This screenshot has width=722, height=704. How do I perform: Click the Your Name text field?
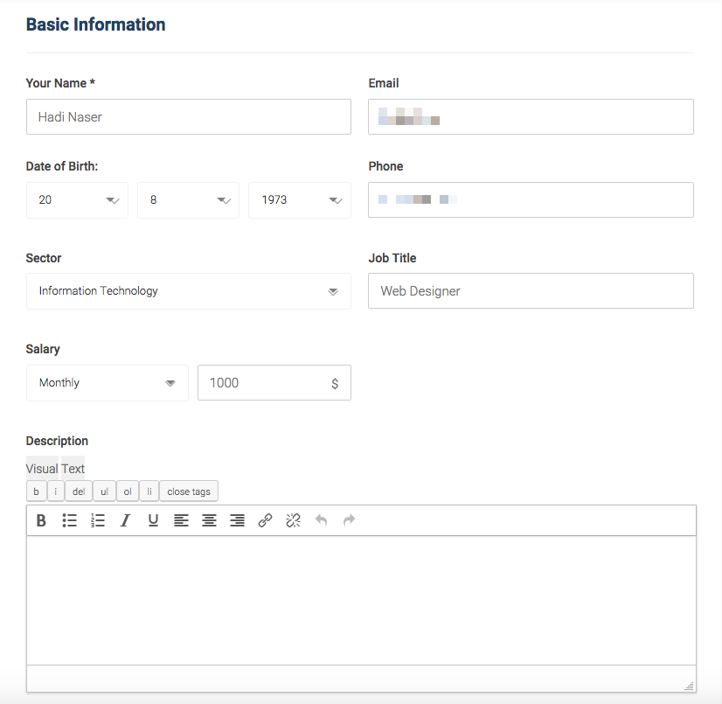(188, 116)
